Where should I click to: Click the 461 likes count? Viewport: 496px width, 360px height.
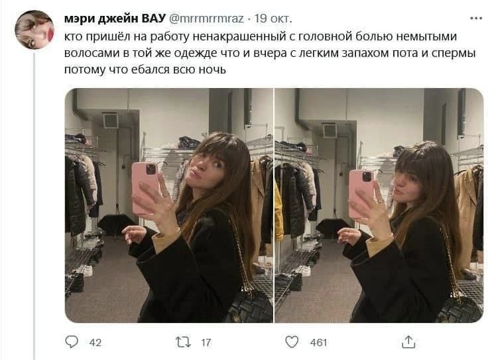click(x=318, y=343)
